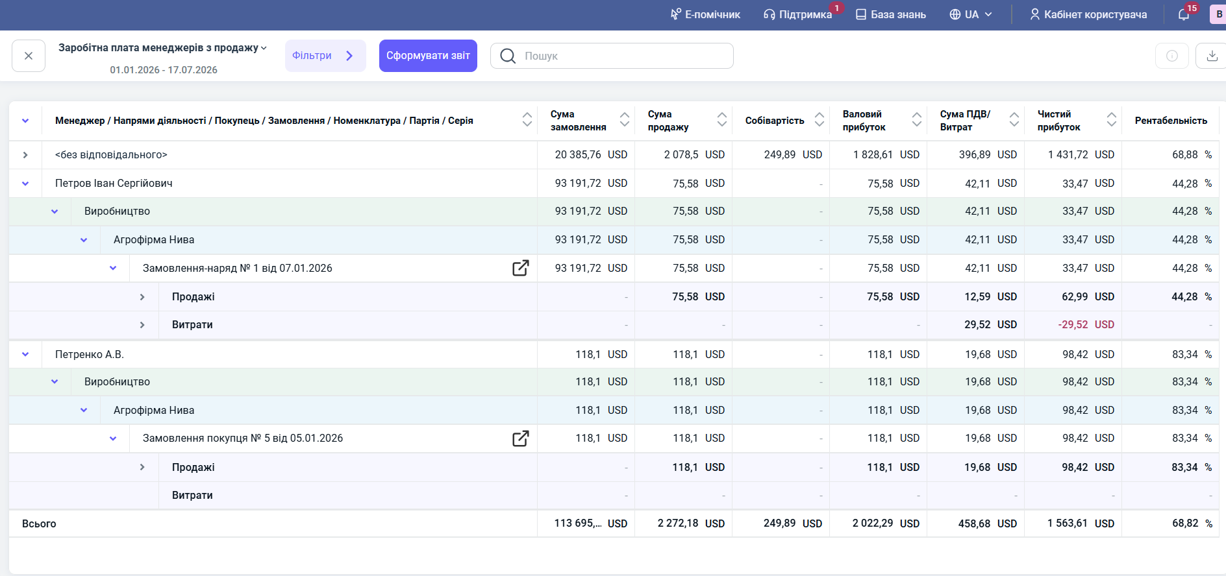Sort by Сума замовлення column arrows

pyautogui.click(x=625, y=119)
